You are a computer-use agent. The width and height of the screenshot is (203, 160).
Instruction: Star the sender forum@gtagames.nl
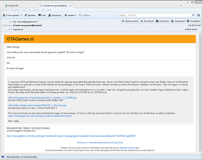pyautogui.click(x=38, y=22)
